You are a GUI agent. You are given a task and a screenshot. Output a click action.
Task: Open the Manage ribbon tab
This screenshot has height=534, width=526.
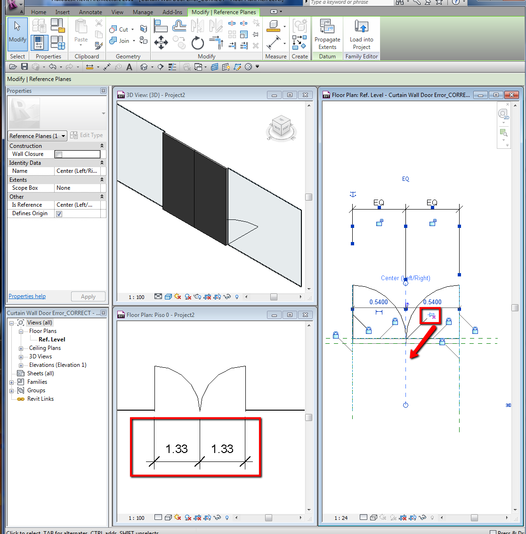[x=143, y=12]
